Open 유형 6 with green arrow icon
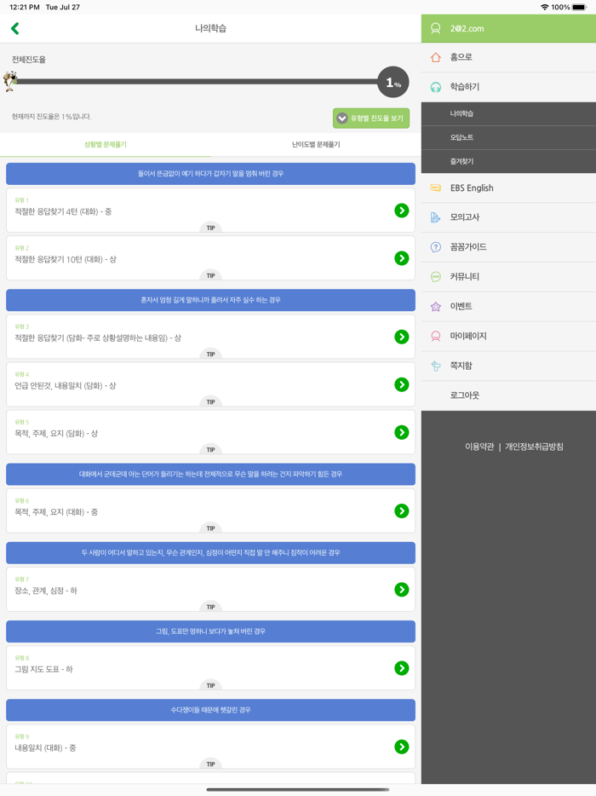The width and height of the screenshot is (596, 796). click(x=402, y=511)
